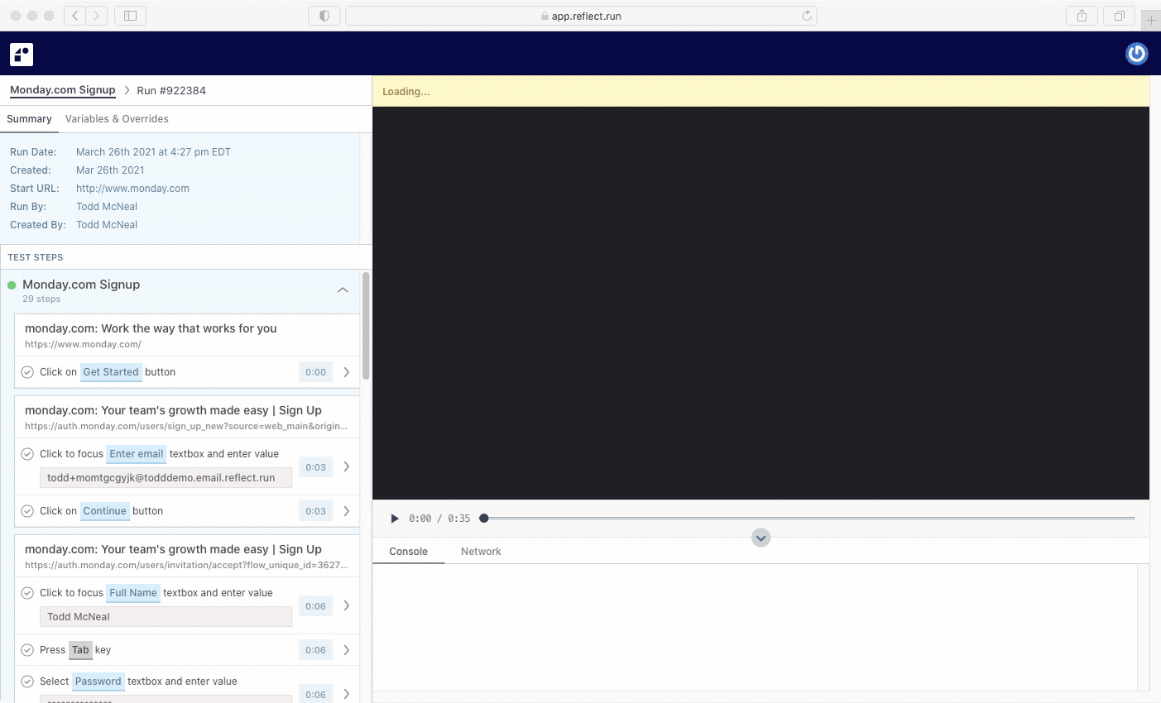Click the check circle for Get Started step
1161x703 pixels.
coord(27,372)
